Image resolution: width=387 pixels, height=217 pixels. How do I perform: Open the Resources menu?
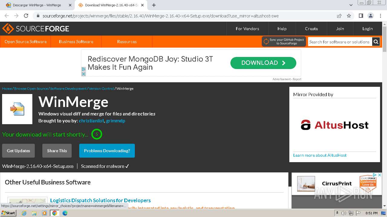pos(127,42)
